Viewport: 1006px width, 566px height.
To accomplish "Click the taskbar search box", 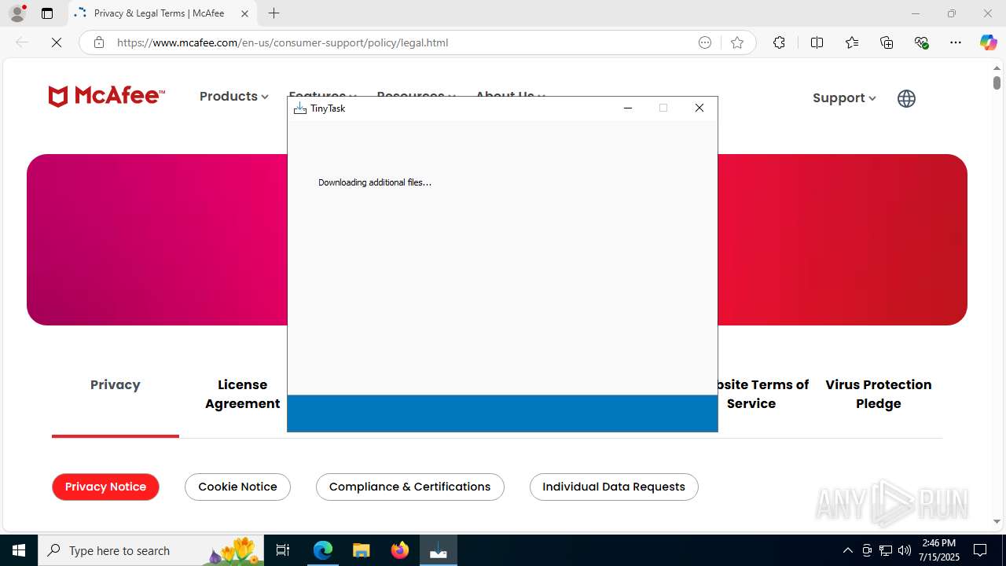I will [151, 550].
